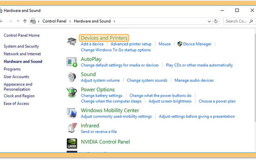
Task: Click the Devices and Printers printer icon
Action: coord(72,41)
